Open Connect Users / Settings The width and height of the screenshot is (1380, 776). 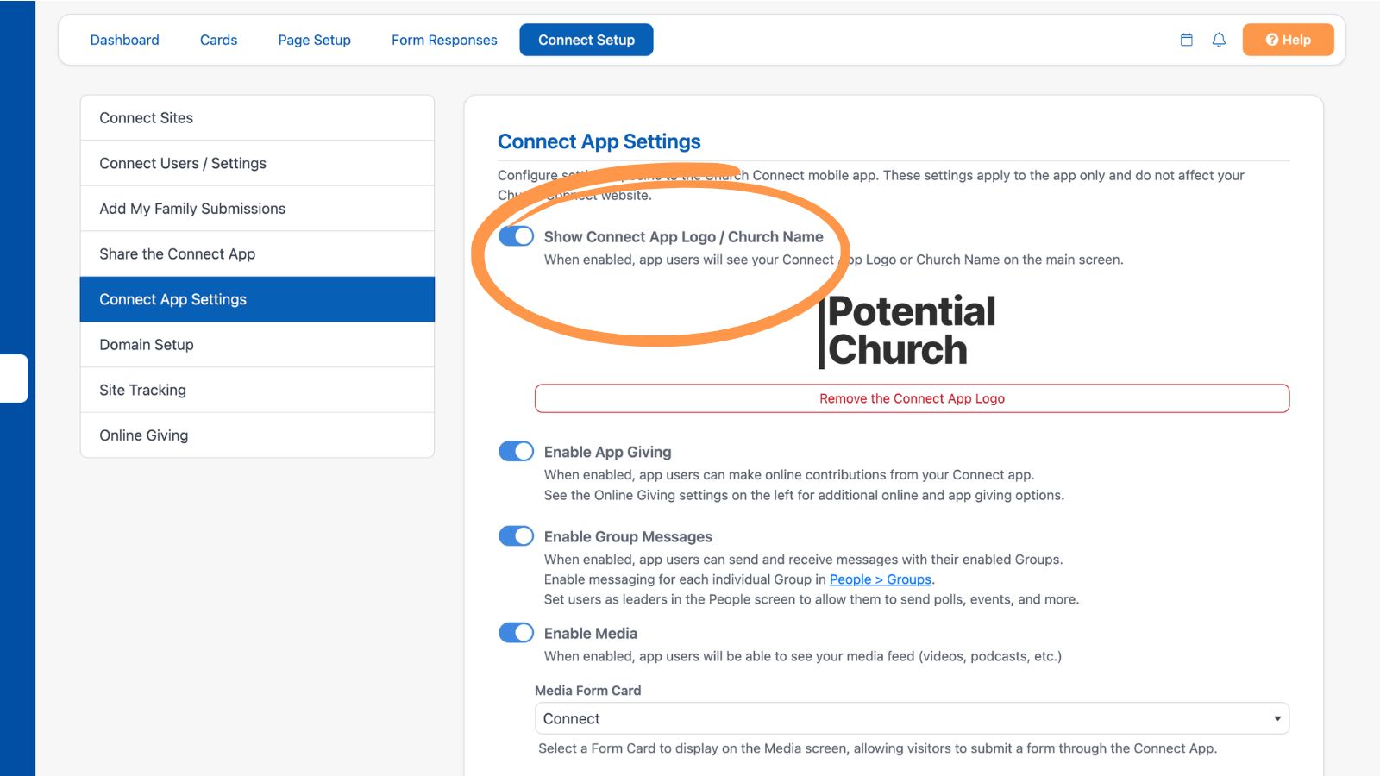tap(257, 164)
